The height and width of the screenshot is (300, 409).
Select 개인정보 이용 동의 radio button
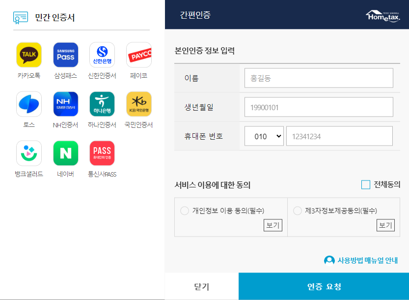pyautogui.click(x=185, y=210)
